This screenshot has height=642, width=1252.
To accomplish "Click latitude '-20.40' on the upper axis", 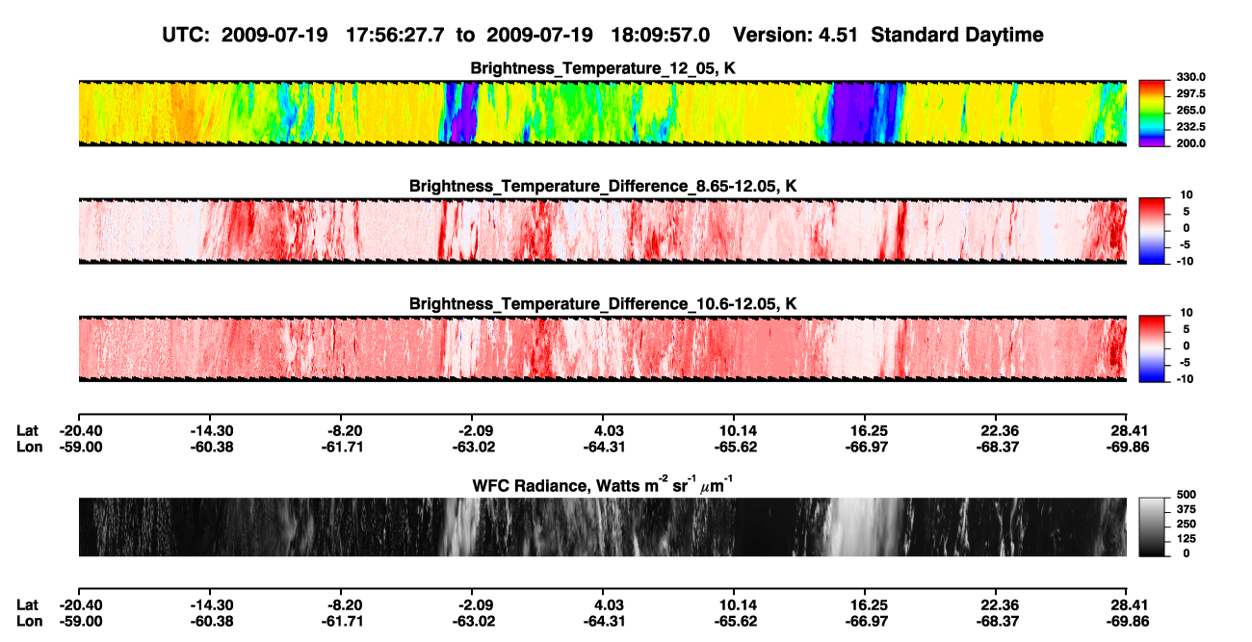I will (81, 430).
